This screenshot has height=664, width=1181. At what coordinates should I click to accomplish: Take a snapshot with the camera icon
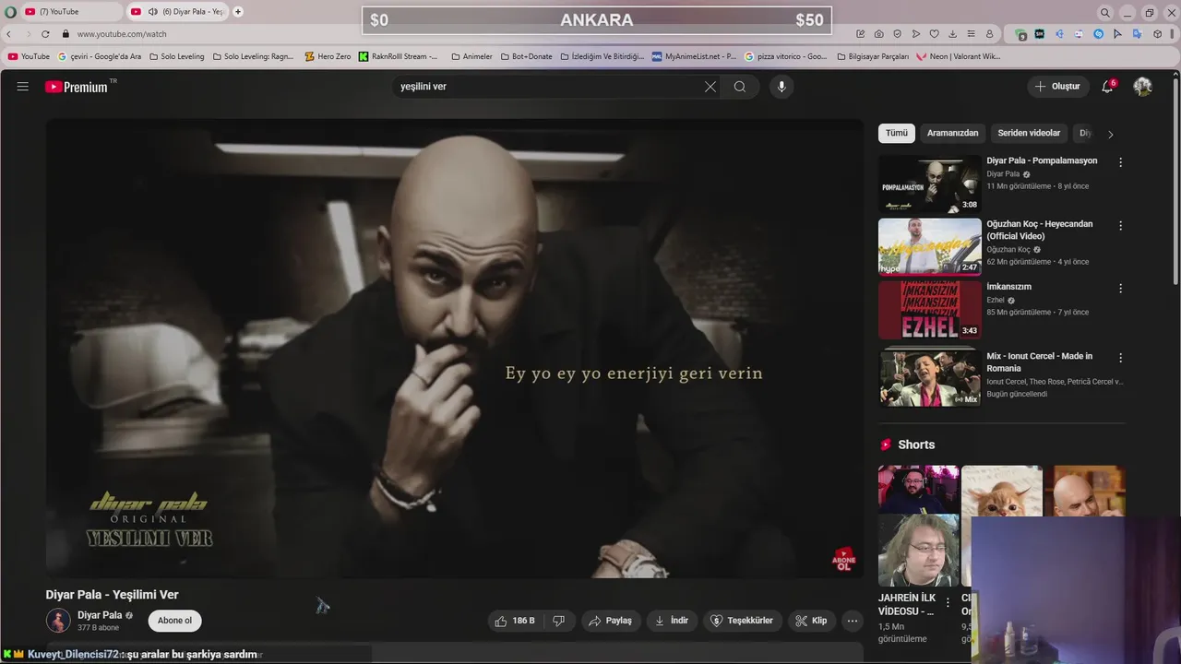879,34
